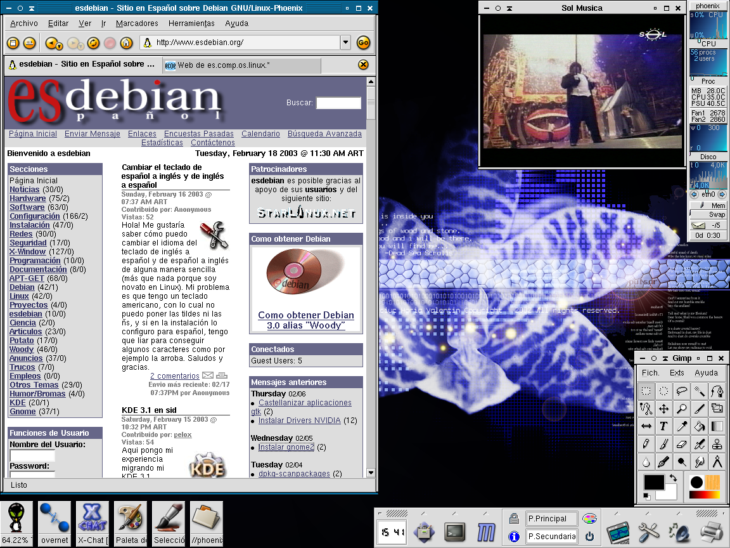Select the rectangular selection tool in Gimp
Screen dimensions: 730x548
point(646,391)
